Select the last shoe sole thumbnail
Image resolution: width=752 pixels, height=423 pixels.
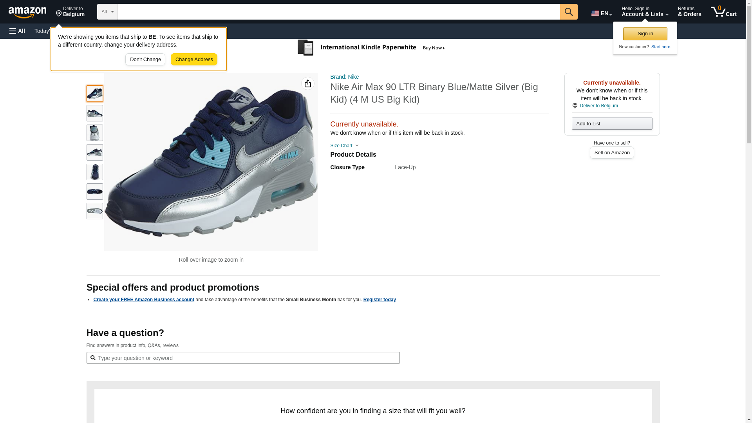coord(94,211)
